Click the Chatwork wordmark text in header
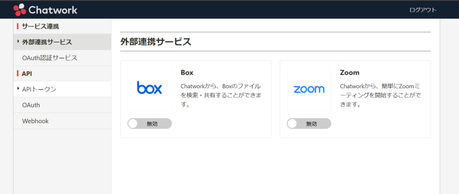 click(x=52, y=10)
